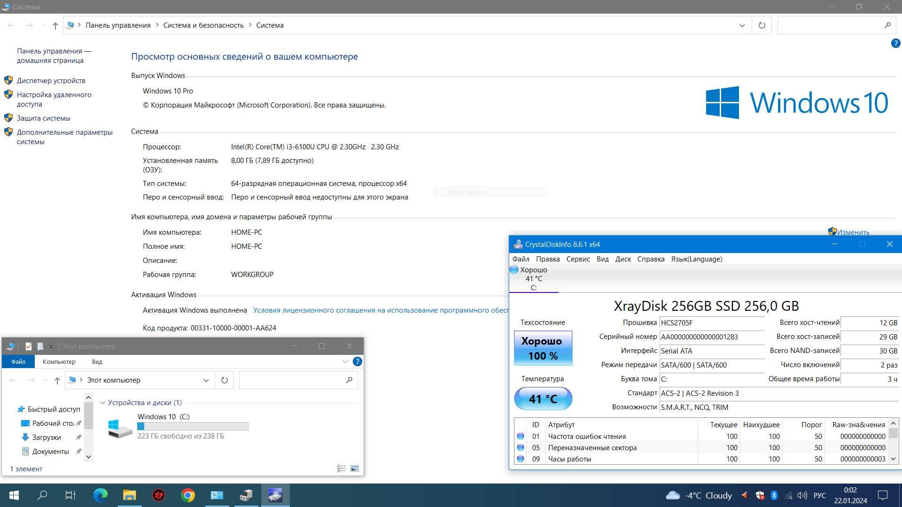Image resolution: width=902 pixels, height=507 pixels.
Task: Open Windows Start menu
Action: (14, 495)
